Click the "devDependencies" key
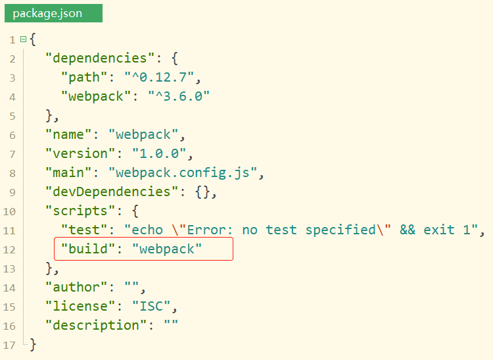This screenshot has height=360, width=493. tap(107, 192)
